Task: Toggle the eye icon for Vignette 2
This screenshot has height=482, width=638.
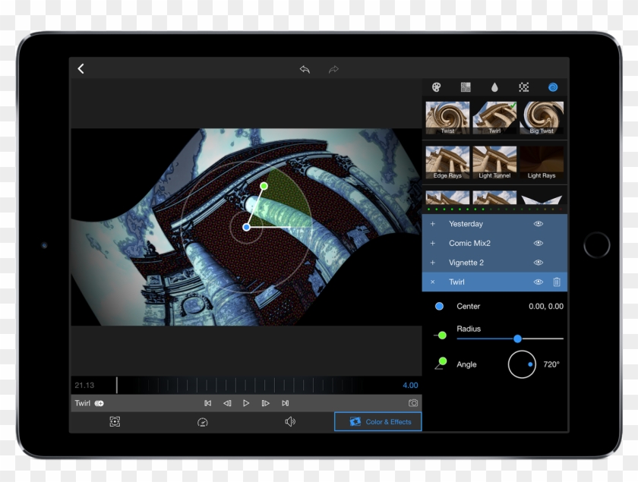Action: pos(538,263)
